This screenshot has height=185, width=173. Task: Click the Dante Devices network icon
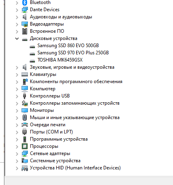coord(25,10)
